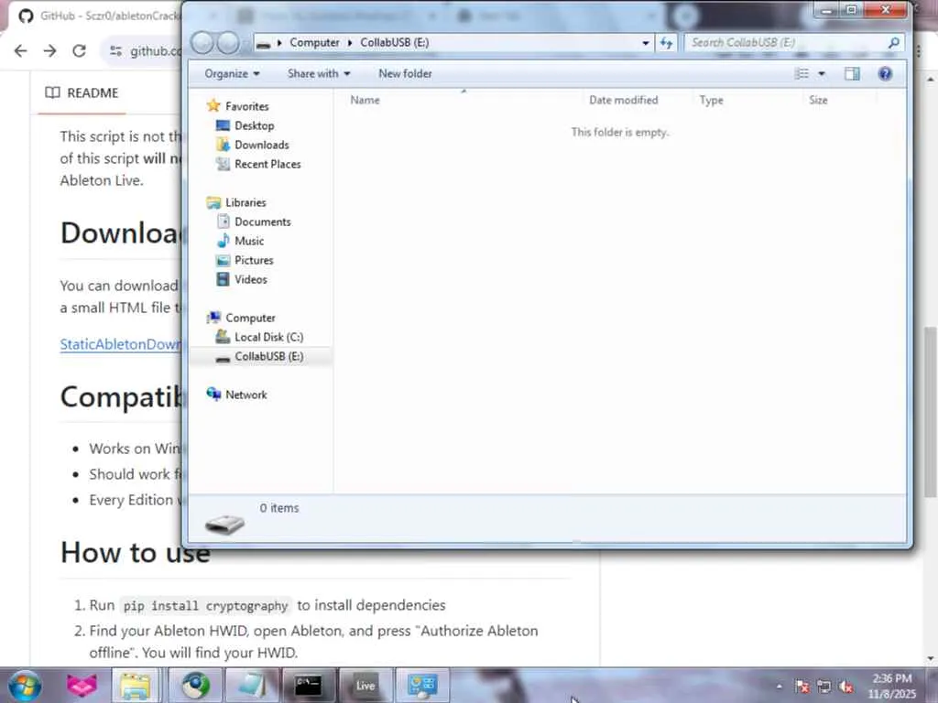Click the Explorer refresh button beside address bar

click(x=666, y=42)
